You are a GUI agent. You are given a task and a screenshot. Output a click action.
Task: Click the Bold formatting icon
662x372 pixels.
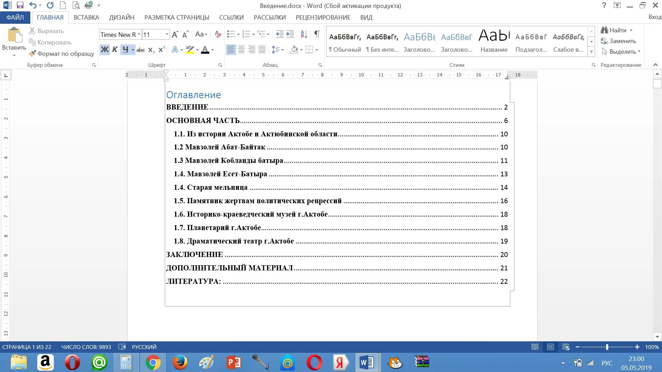(104, 50)
